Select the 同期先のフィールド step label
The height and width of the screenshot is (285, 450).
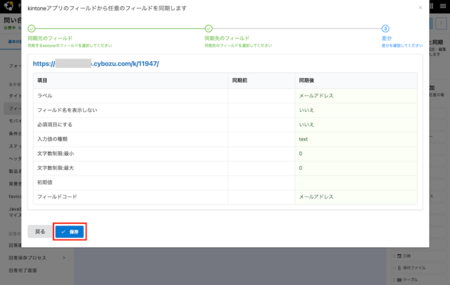pos(227,38)
